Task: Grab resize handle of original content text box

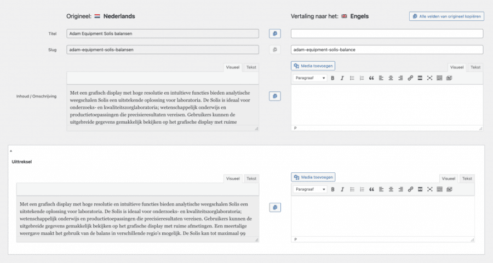Action: click(x=256, y=128)
